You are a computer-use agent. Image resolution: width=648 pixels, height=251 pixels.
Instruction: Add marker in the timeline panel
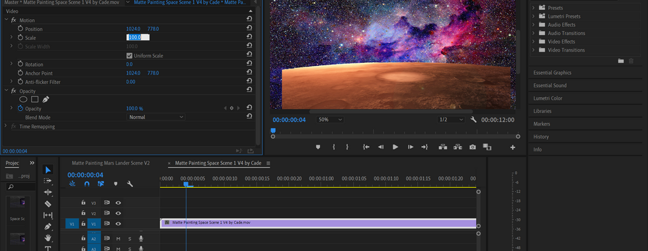coord(115,184)
